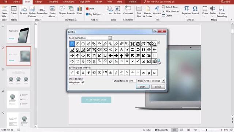Select slide 3 thumbnail
The image size is (234, 132).
18,78
